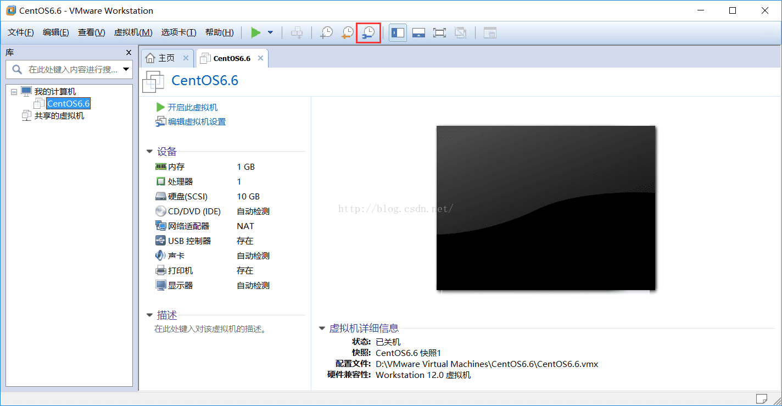Collapse the 我的计算机 tree node
This screenshot has width=782, height=406.
[x=14, y=92]
